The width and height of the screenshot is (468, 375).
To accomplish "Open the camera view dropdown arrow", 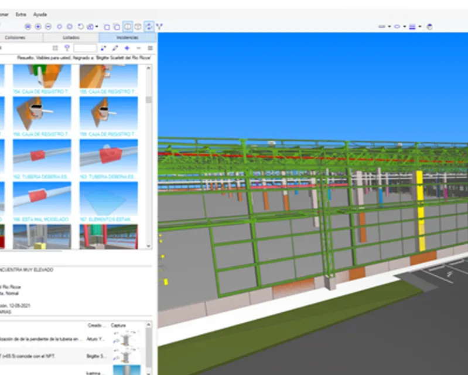I will (x=97, y=26).
